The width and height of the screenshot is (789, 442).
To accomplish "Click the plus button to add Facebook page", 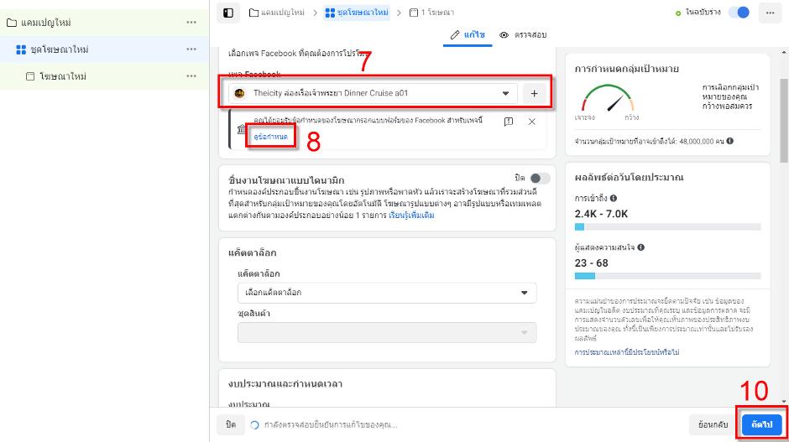I will point(534,93).
